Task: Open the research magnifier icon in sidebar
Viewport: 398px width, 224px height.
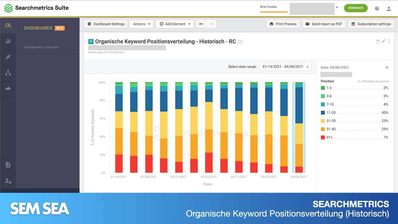Action: coord(8,41)
